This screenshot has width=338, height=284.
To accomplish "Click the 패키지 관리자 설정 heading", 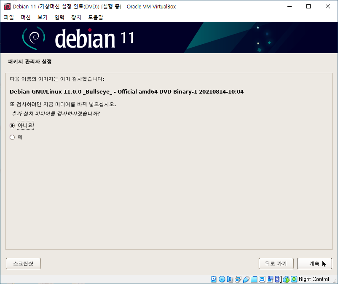I will click(x=30, y=62).
